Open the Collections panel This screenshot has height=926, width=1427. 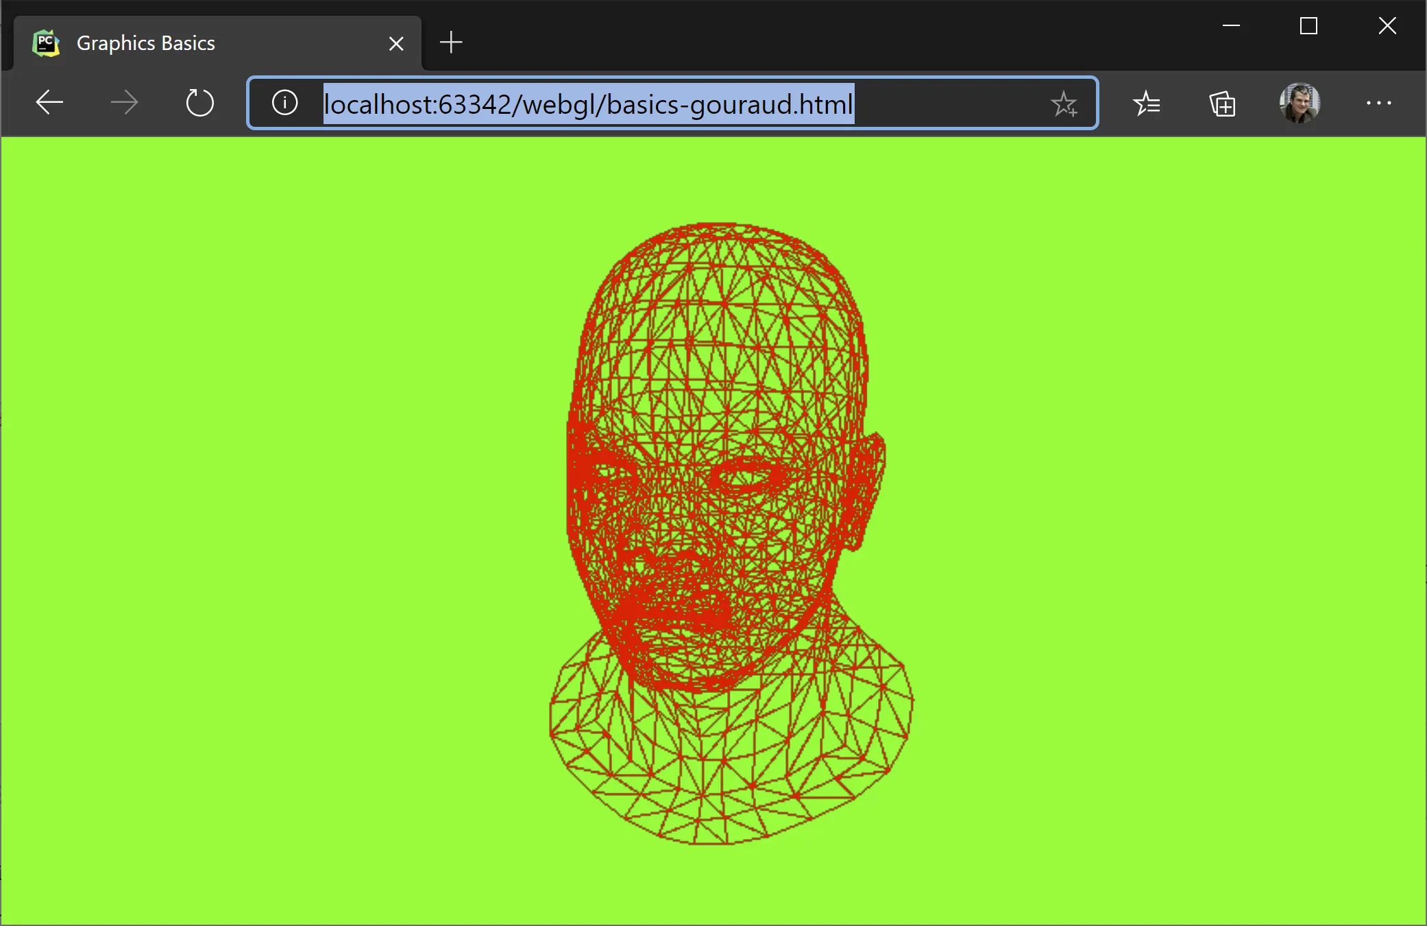[1222, 103]
